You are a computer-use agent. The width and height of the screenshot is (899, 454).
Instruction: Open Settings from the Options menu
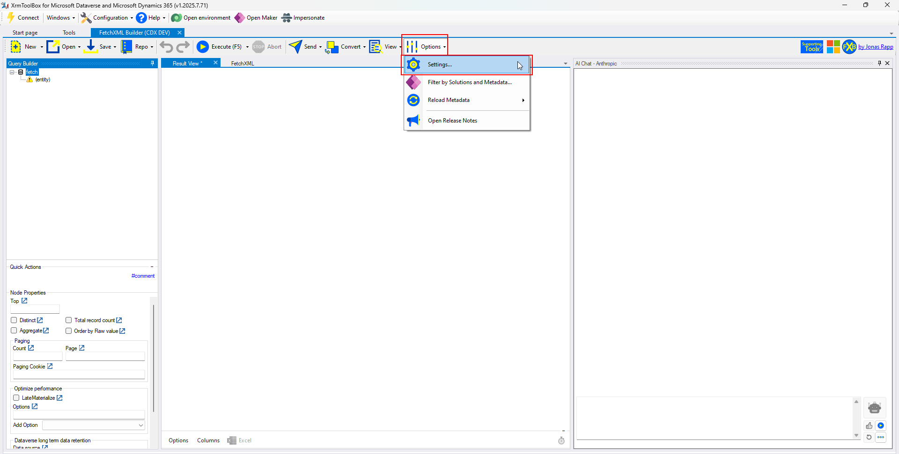pyautogui.click(x=467, y=65)
